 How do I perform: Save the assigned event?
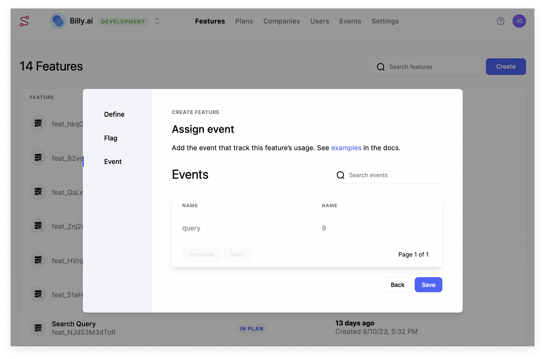428,285
